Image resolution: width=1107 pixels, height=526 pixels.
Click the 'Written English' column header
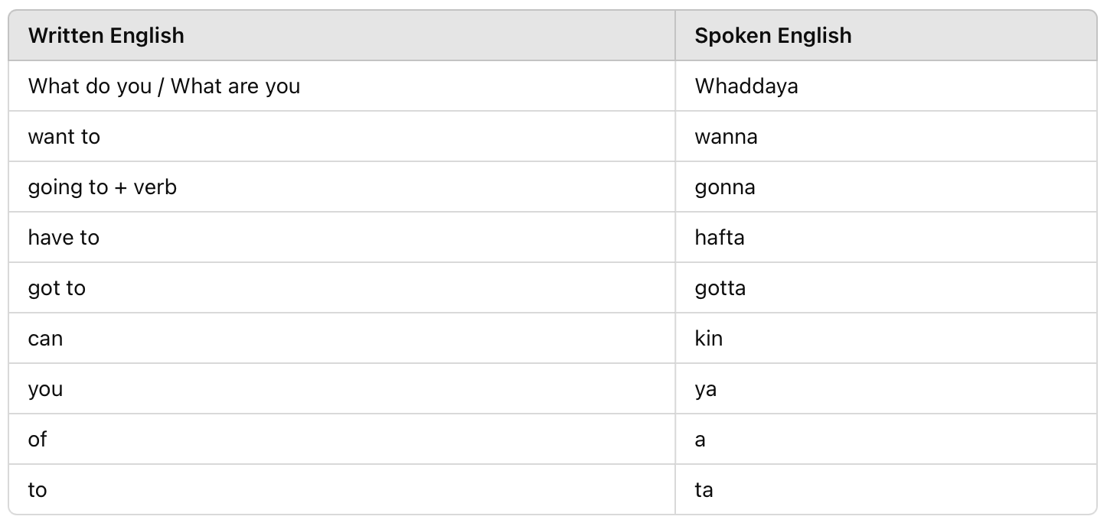pyautogui.click(x=342, y=35)
